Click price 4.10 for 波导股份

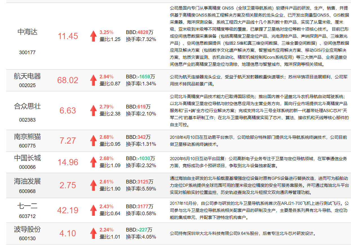coord(68,233)
